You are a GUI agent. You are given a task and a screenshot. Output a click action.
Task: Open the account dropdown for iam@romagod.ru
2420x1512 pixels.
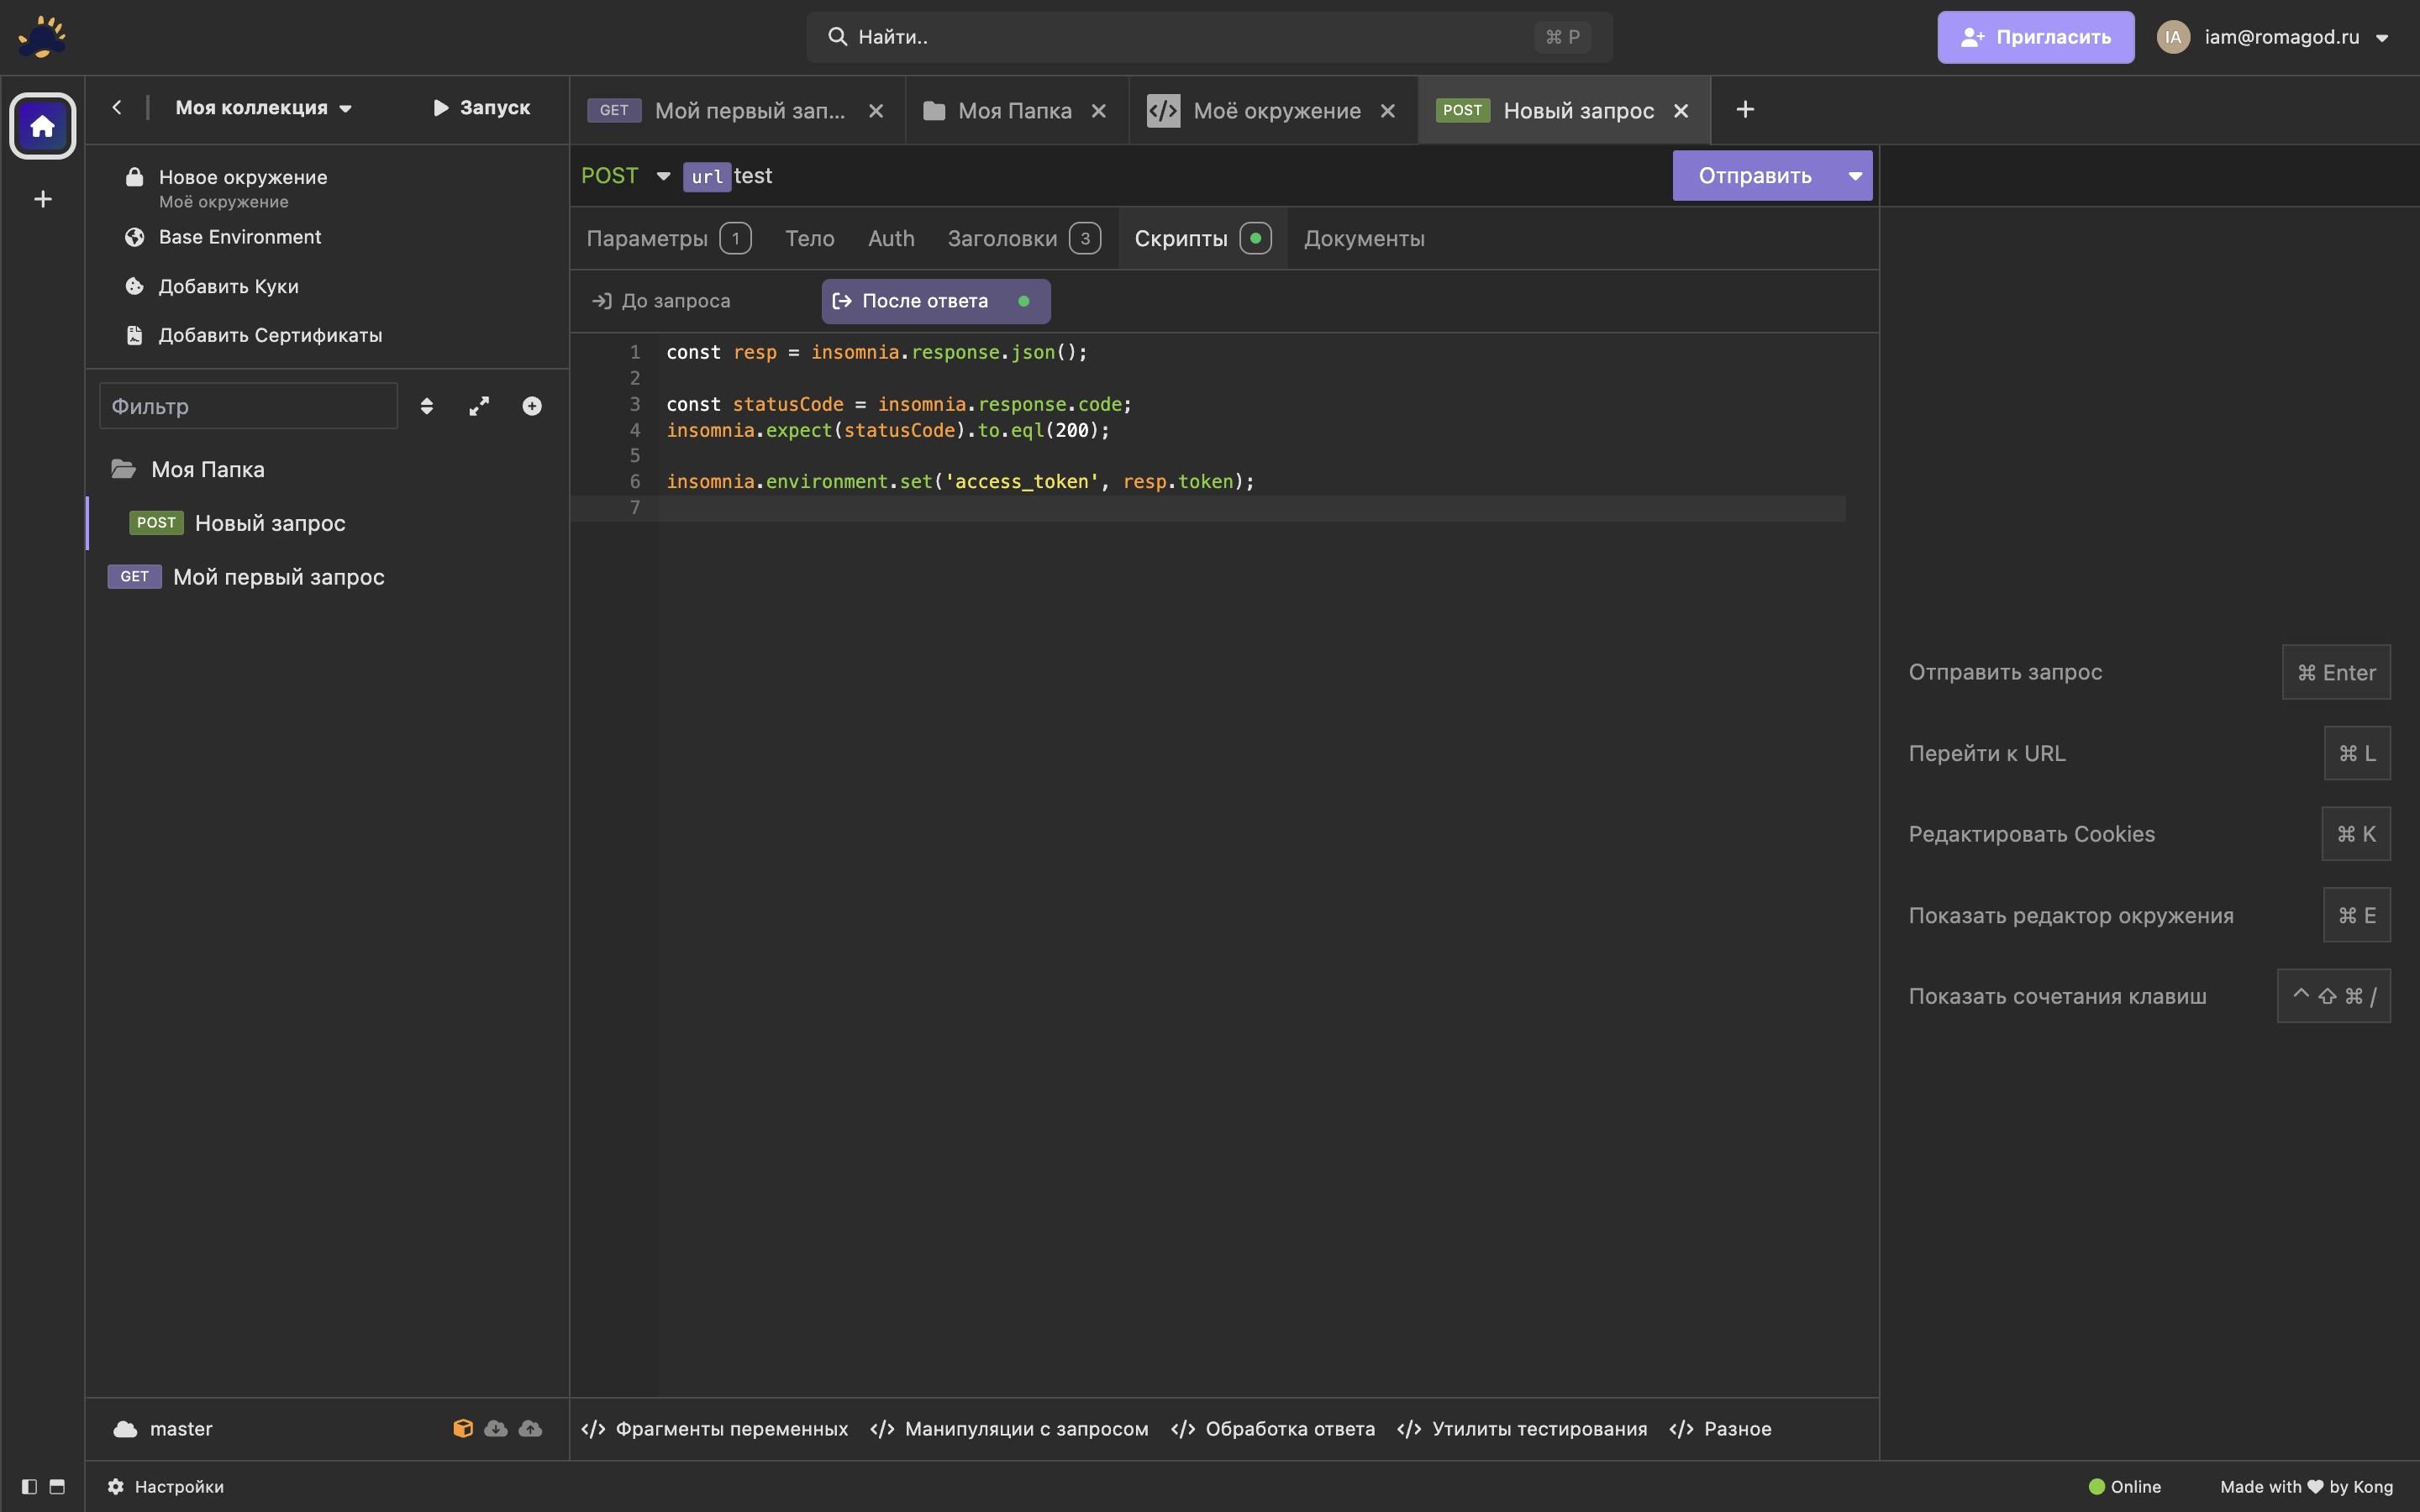click(x=2290, y=37)
